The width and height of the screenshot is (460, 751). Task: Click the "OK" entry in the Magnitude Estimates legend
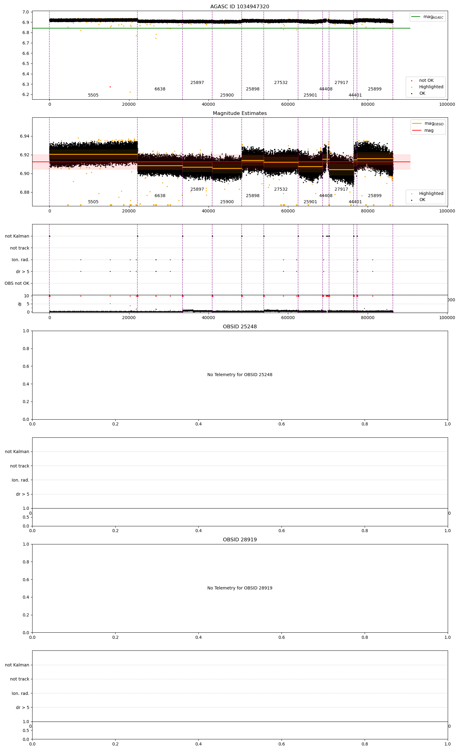click(419, 200)
